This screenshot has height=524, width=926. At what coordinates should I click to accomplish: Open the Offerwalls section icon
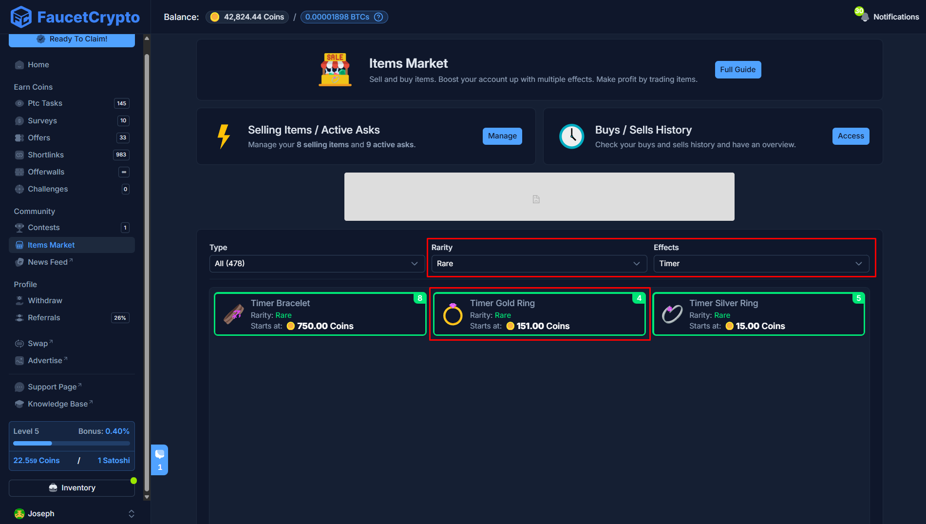click(x=19, y=172)
